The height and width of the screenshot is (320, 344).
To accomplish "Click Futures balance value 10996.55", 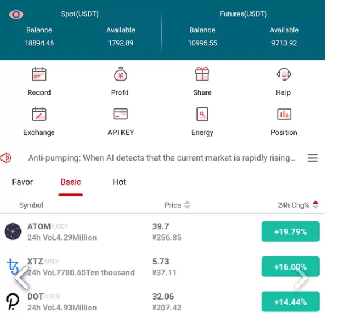I will coord(203,43).
